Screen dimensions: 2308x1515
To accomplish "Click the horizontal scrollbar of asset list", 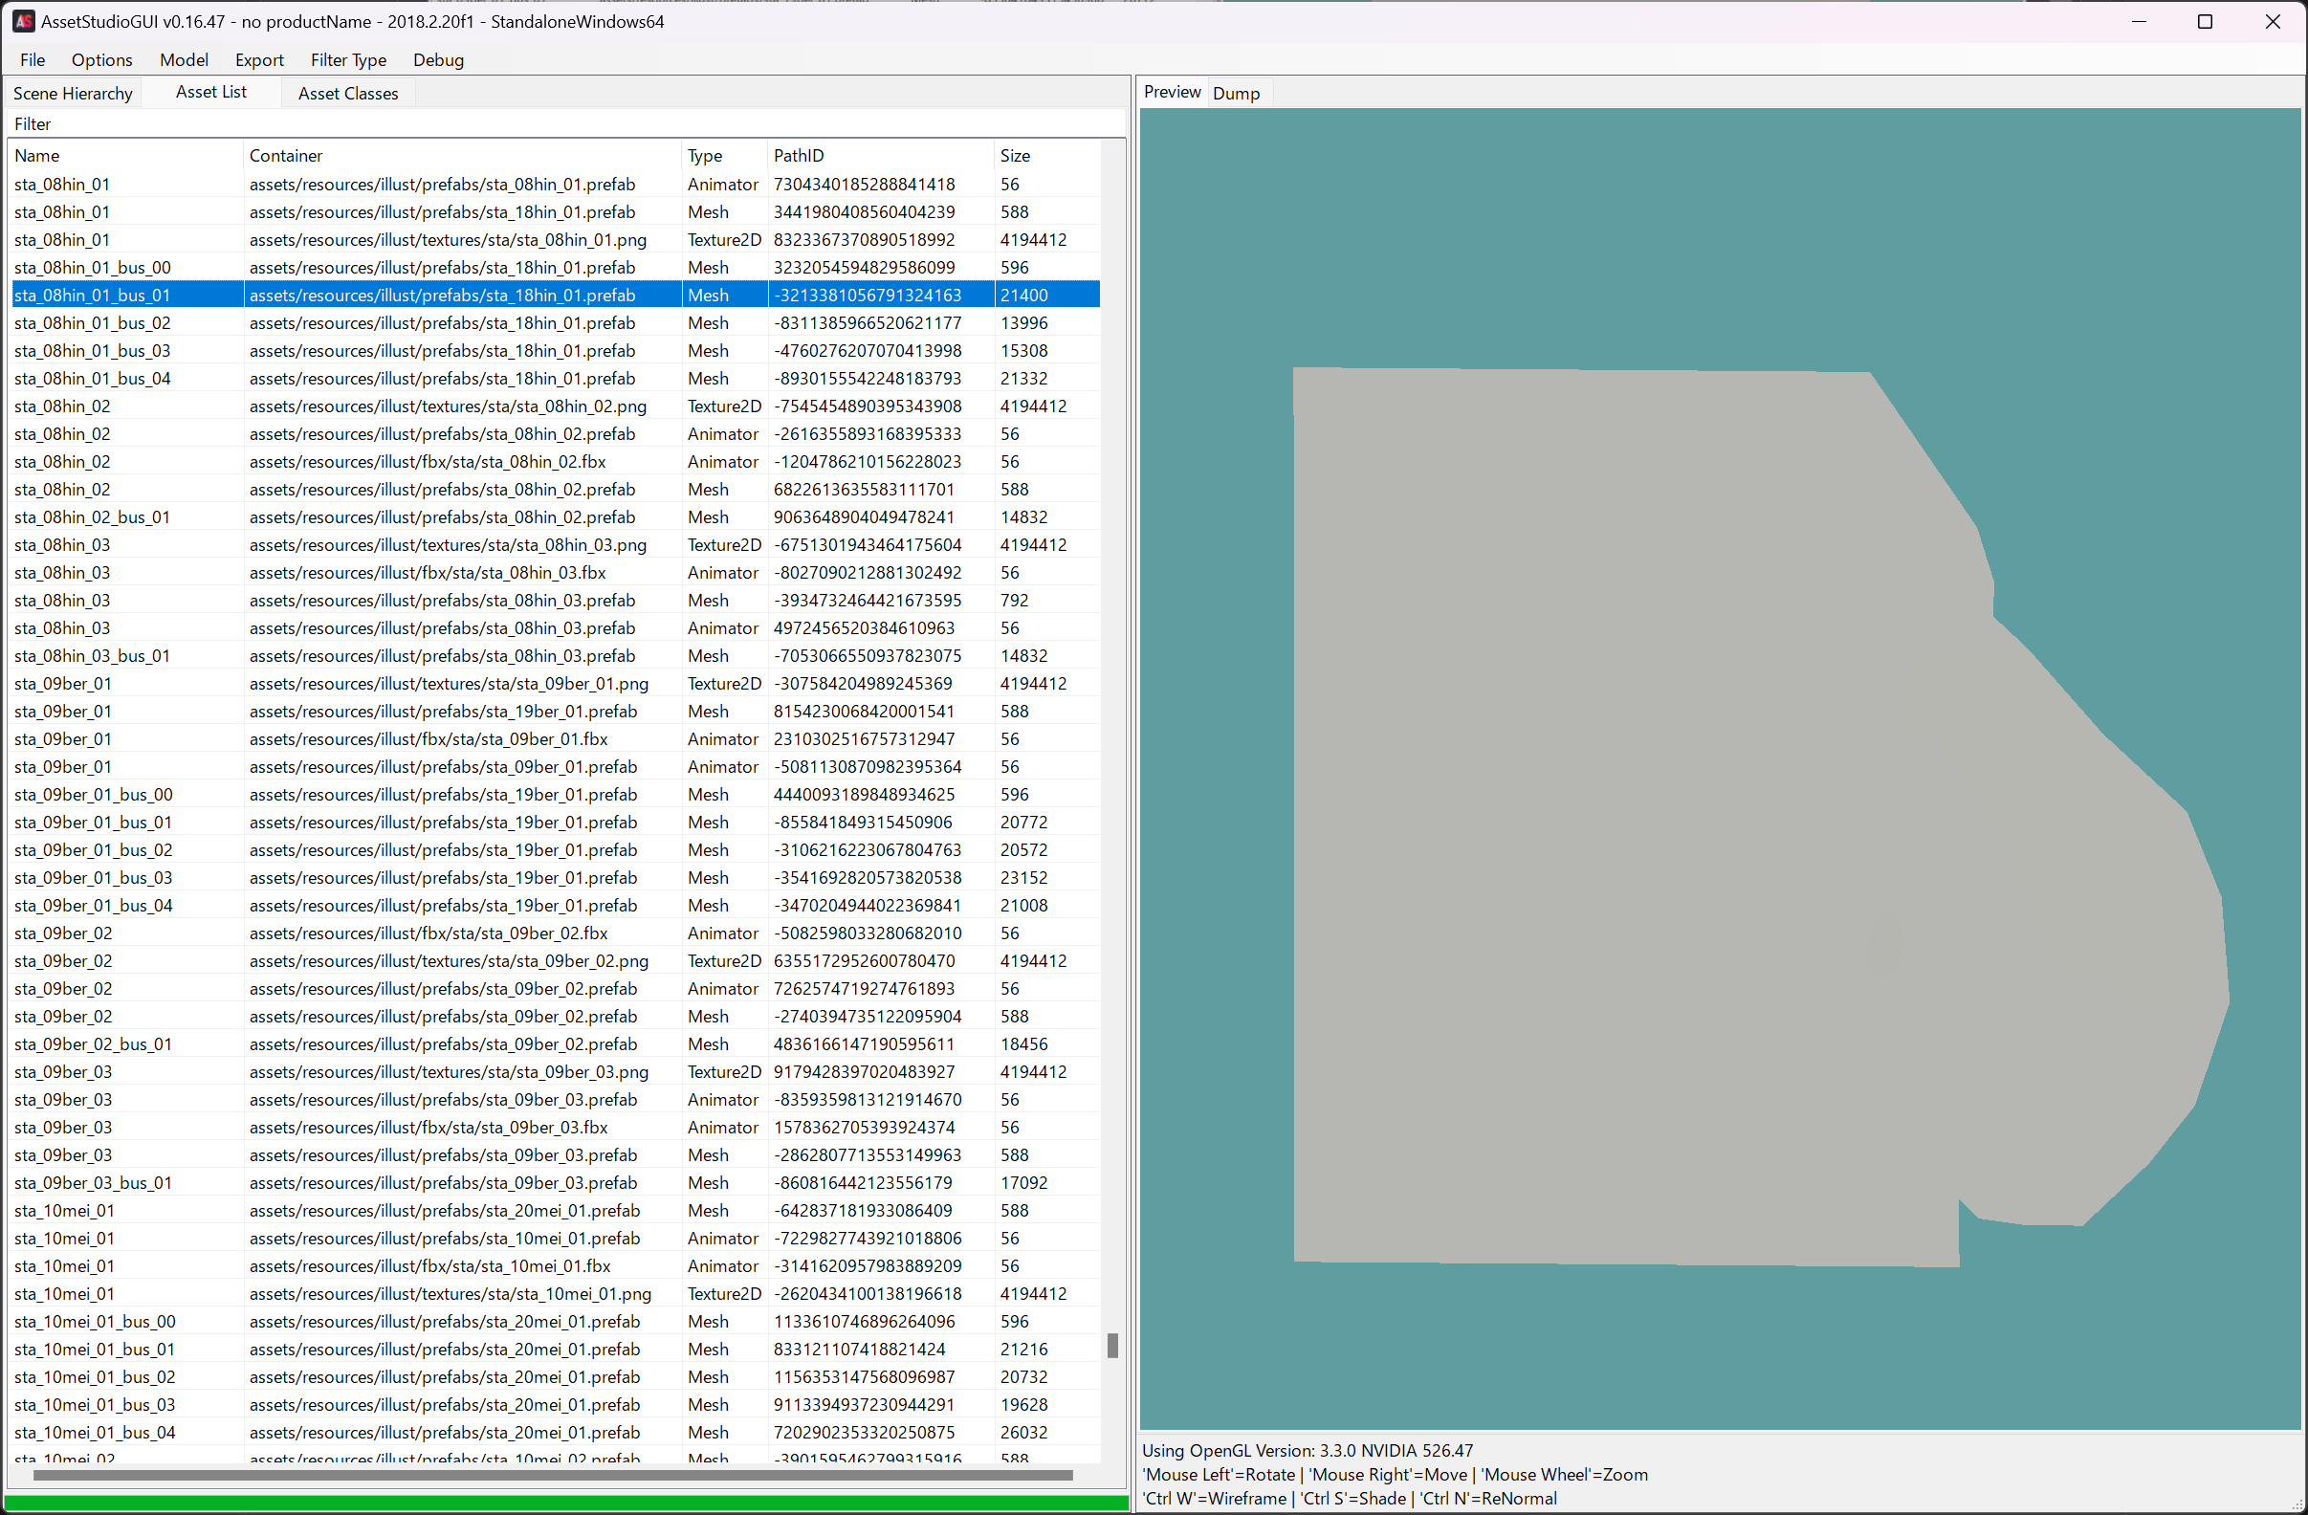I will pyautogui.click(x=553, y=1475).
